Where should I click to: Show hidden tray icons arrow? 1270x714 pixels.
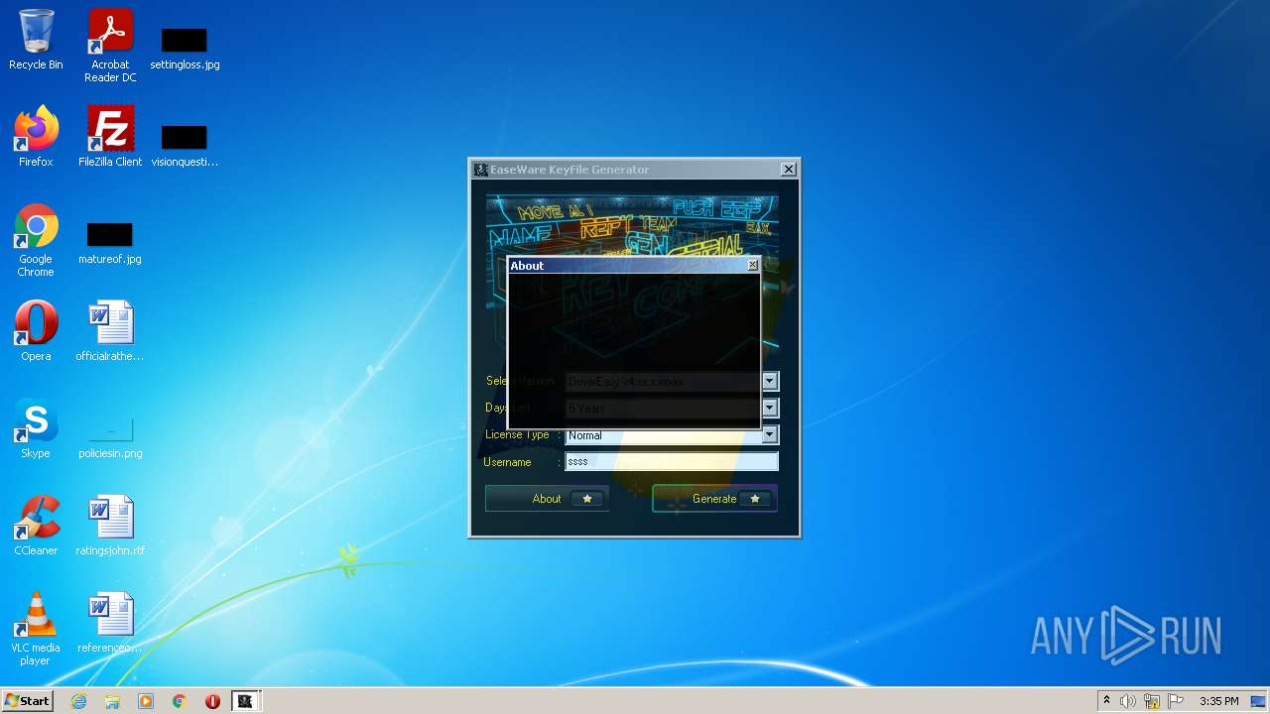tap(1106, 701)
